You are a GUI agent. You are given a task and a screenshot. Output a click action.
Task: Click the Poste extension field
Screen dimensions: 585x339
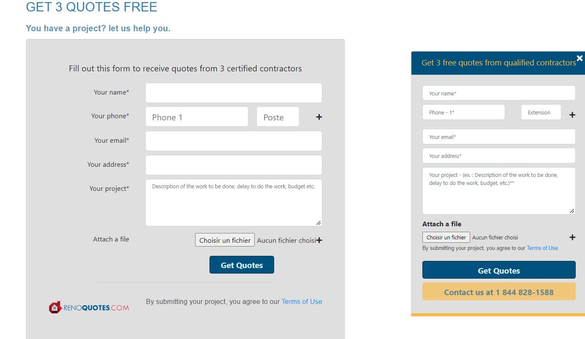pos(278,117)
